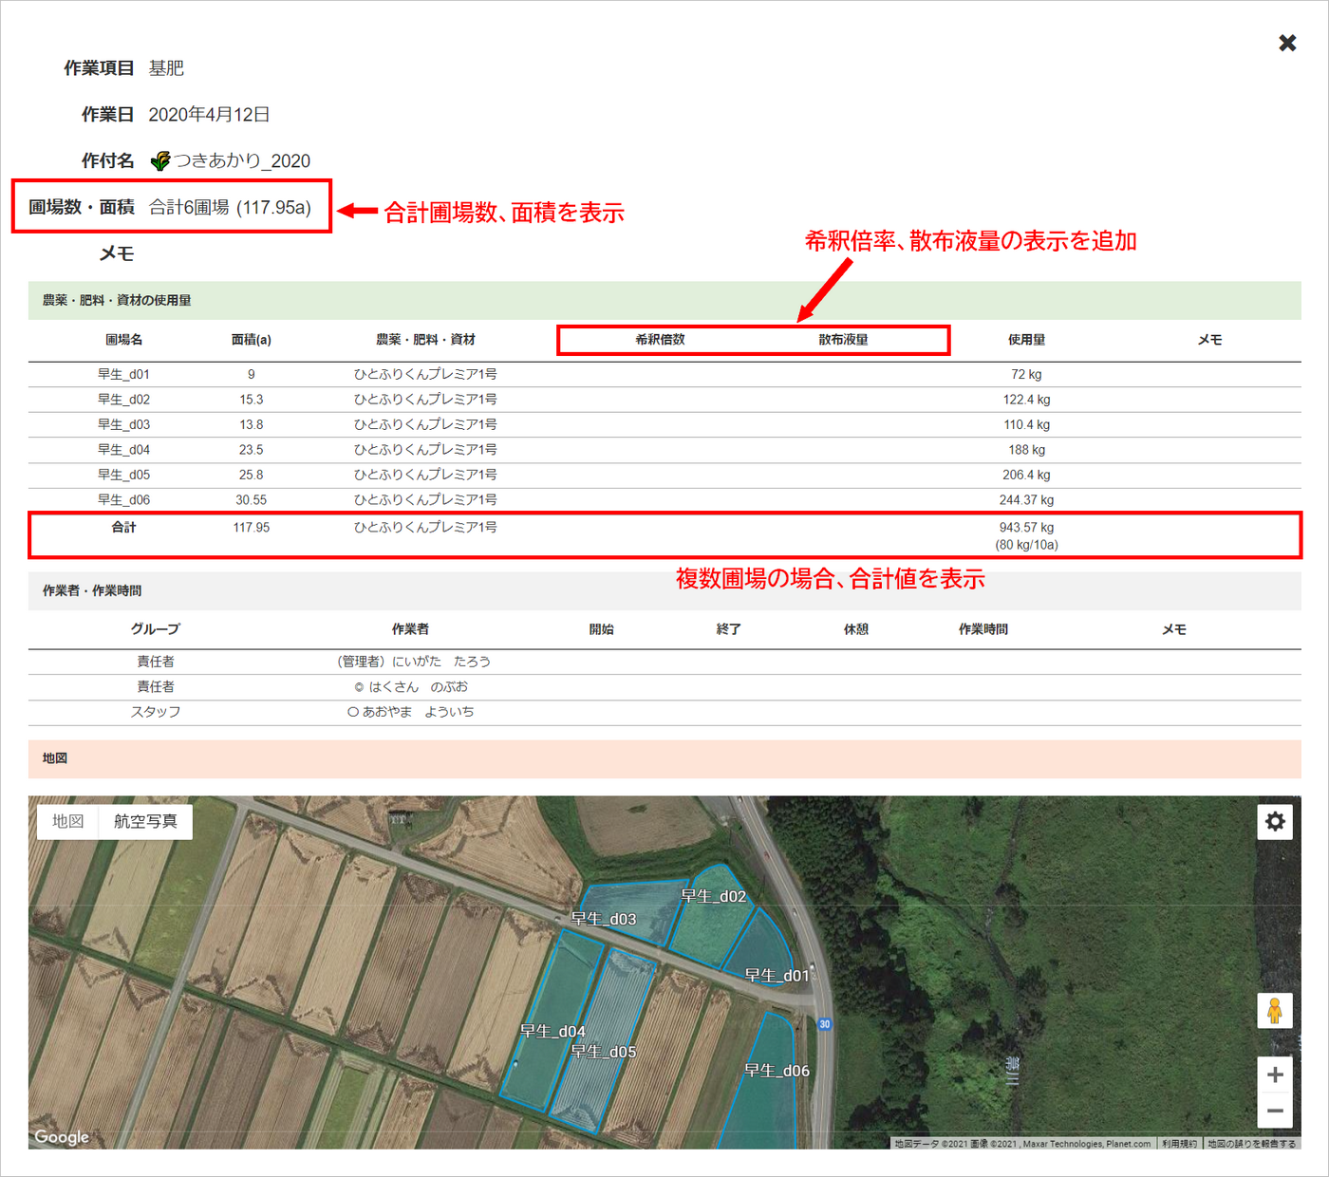Click 基肥 work item value
Image resolution: width=1329 pixels, height=1177 pixels.
click(166, 68)
